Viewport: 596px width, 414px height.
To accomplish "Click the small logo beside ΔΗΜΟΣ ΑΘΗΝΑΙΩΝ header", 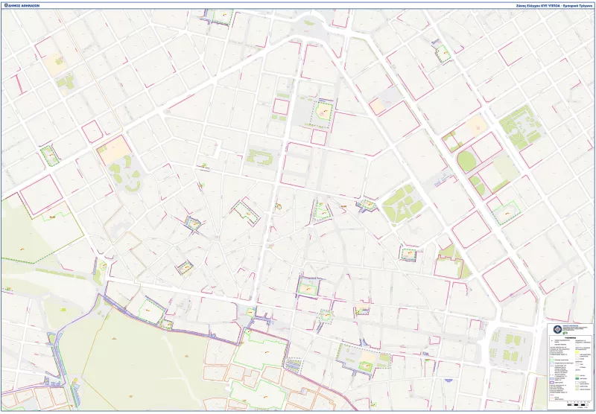I will coord(4,4).
